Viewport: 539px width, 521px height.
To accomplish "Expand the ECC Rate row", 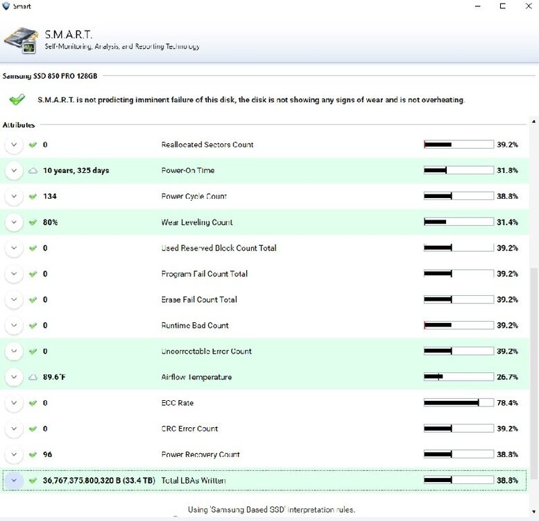I will pyautogui.click(x=14, y=403).
